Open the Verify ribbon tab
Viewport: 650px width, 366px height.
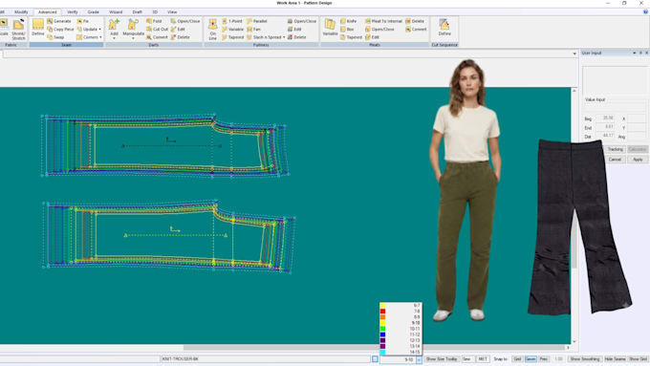tap(73, 12)
